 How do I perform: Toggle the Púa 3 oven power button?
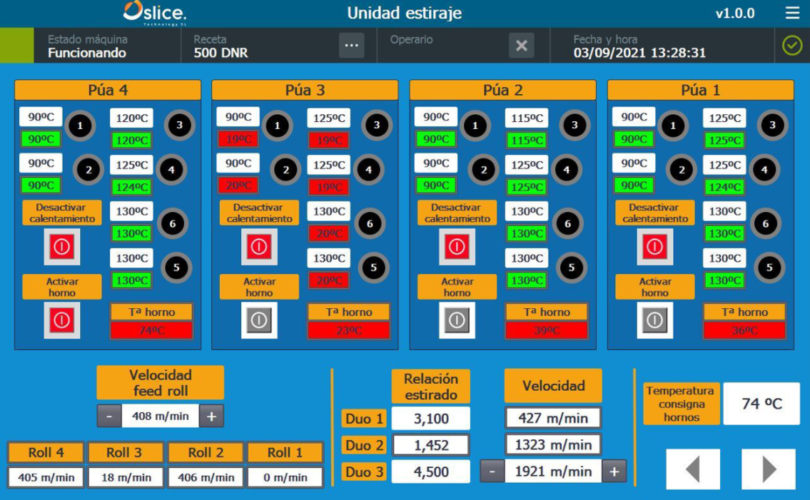259,320
